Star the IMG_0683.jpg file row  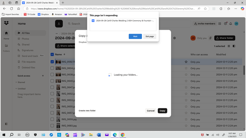click(186, 126)
